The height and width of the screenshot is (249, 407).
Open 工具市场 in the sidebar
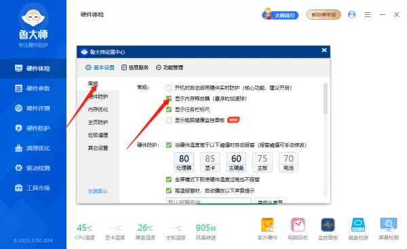coord(33,188)
